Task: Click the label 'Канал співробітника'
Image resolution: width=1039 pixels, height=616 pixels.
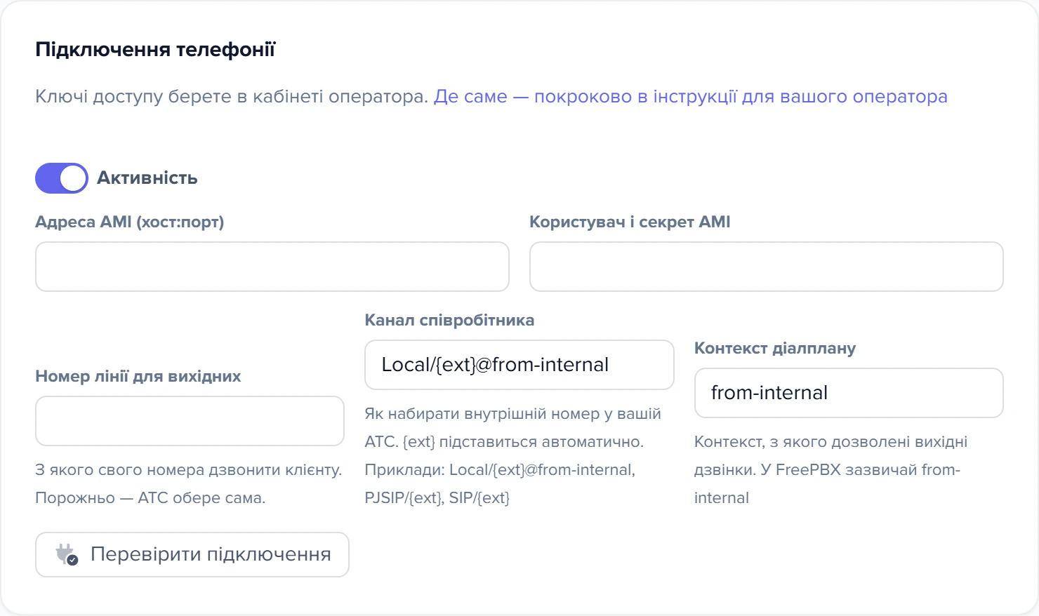Action: [x=449, y=320]
